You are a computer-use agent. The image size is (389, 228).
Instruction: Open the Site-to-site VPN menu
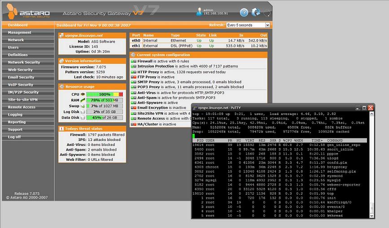[x=28, y=100]
